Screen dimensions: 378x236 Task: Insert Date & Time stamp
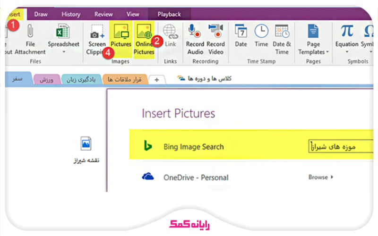tap(282, 40)
